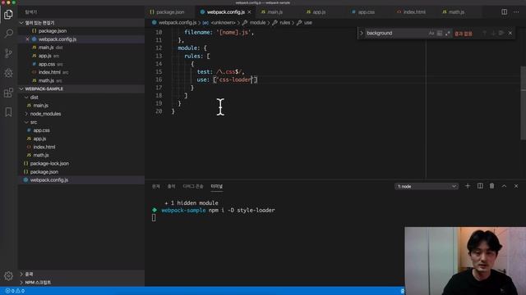Collapse the open editors section
This screenshot has width=526, height=295.
(x=21, y=23)
